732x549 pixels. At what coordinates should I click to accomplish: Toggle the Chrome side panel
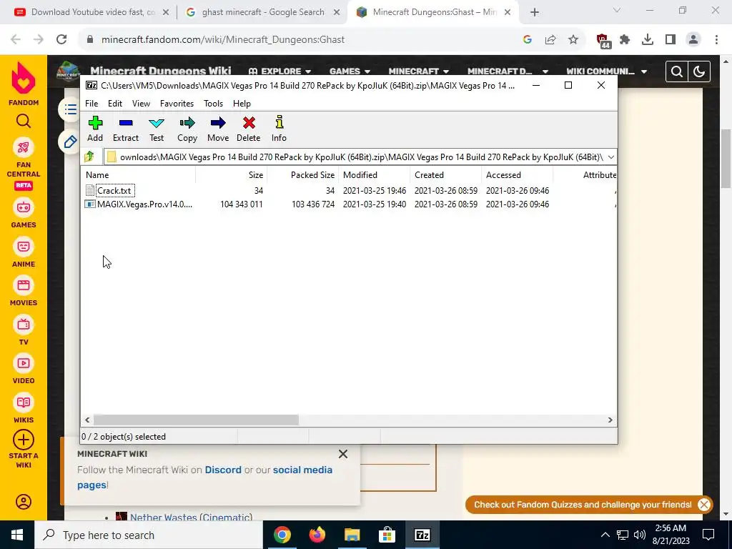(671, 40)
